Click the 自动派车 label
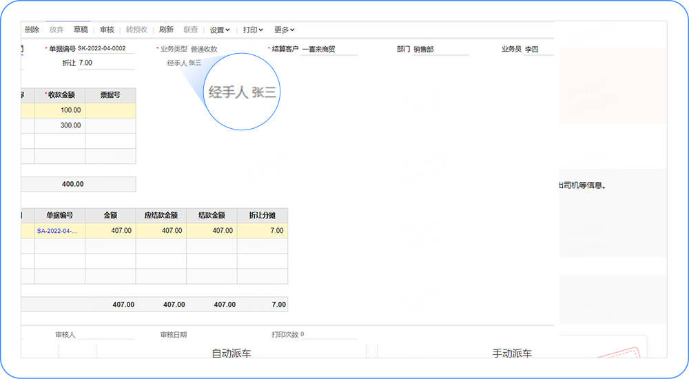Screen dimensions: 689x379 [x=231, y=353]
